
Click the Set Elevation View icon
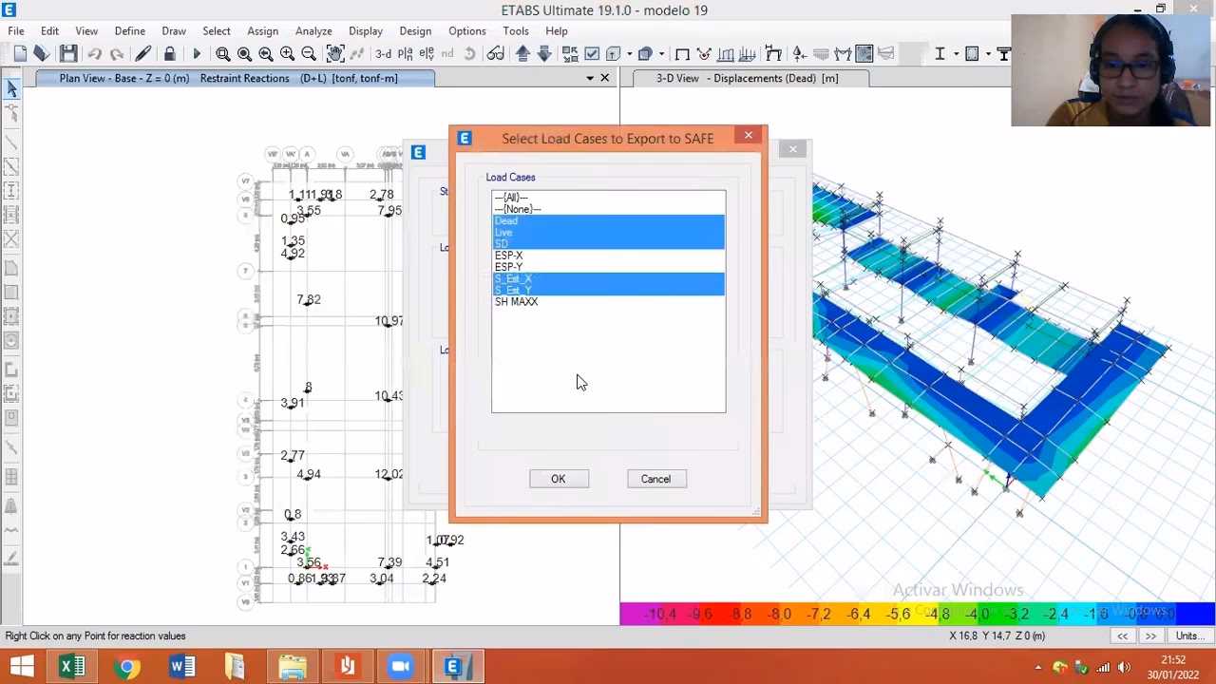coord(427,54)
